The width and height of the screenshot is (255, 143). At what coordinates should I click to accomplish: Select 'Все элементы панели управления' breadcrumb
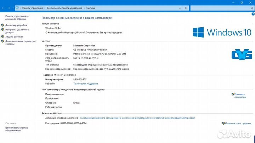click(64, 8)
